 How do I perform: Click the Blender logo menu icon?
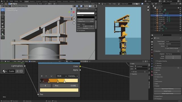pyautogui.click(x=1, y=1)
